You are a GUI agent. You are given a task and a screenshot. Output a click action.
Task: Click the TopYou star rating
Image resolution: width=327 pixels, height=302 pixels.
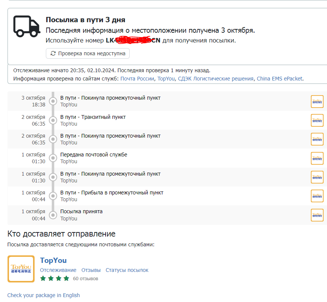pyautogui.click(x=54, y=278)
